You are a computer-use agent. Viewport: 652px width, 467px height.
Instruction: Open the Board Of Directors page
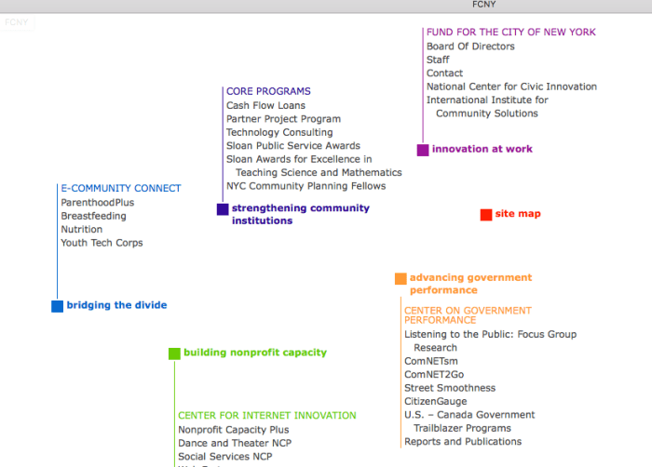[470, 47]
